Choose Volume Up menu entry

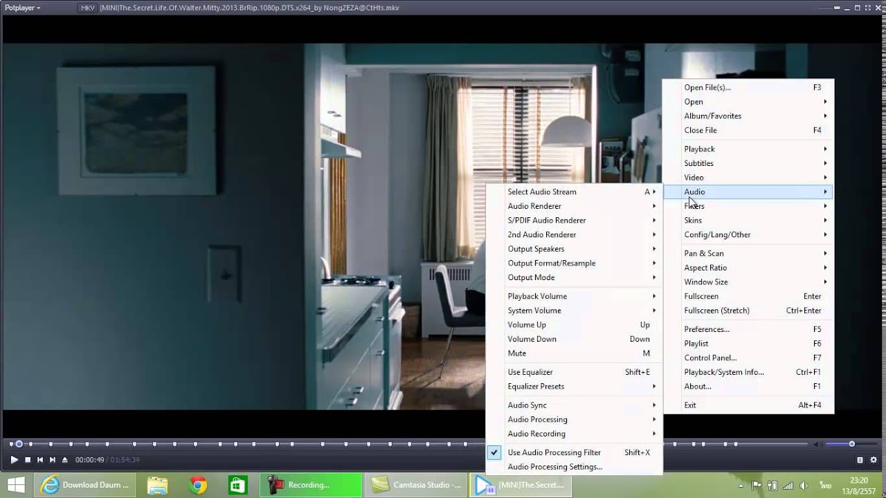pos(574,324)
